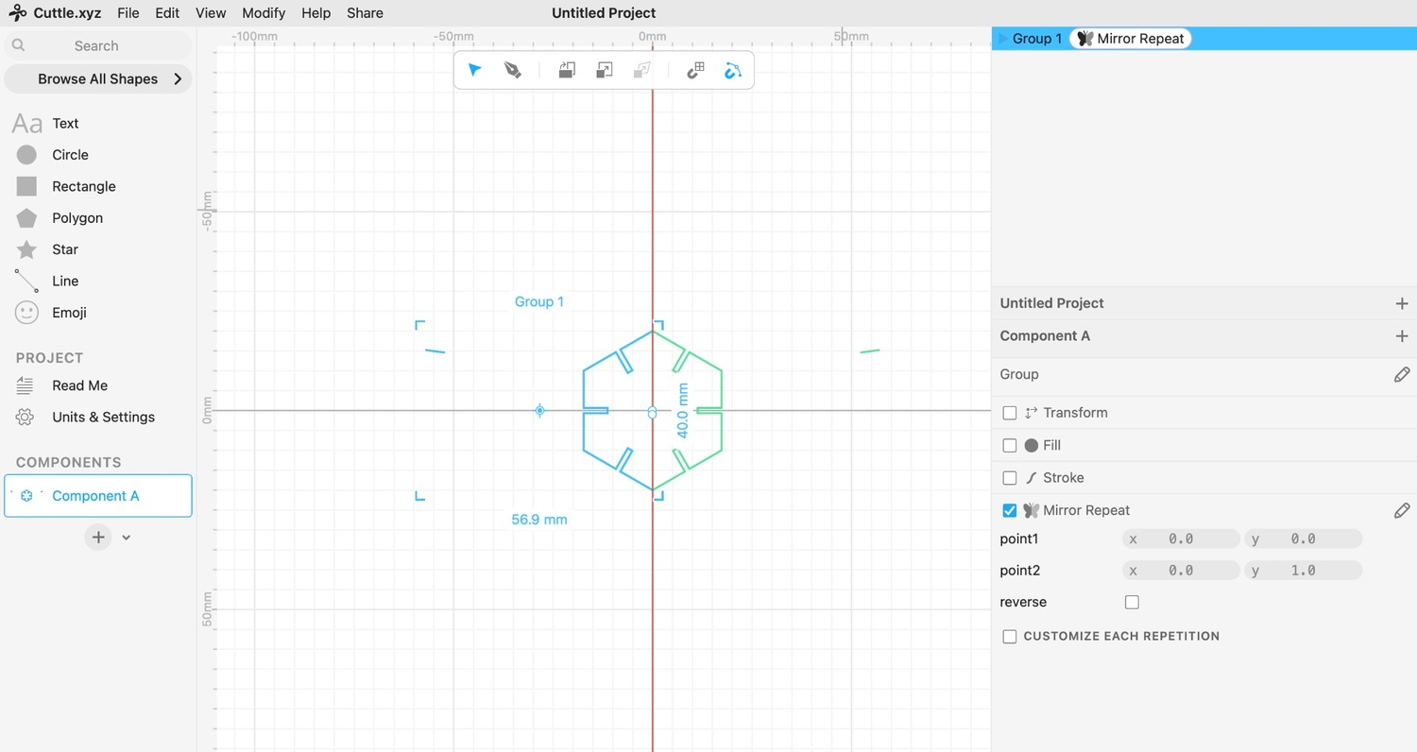Click the Polygon pentagon icon
This screenshot has width=1417, height=752.
26,218
